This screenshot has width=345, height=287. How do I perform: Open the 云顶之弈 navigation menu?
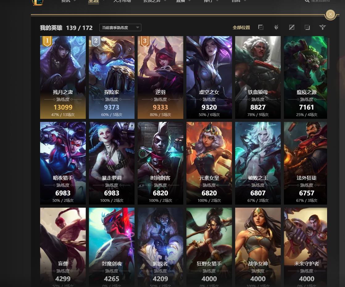pyautogui.click(x=152, y=1)
